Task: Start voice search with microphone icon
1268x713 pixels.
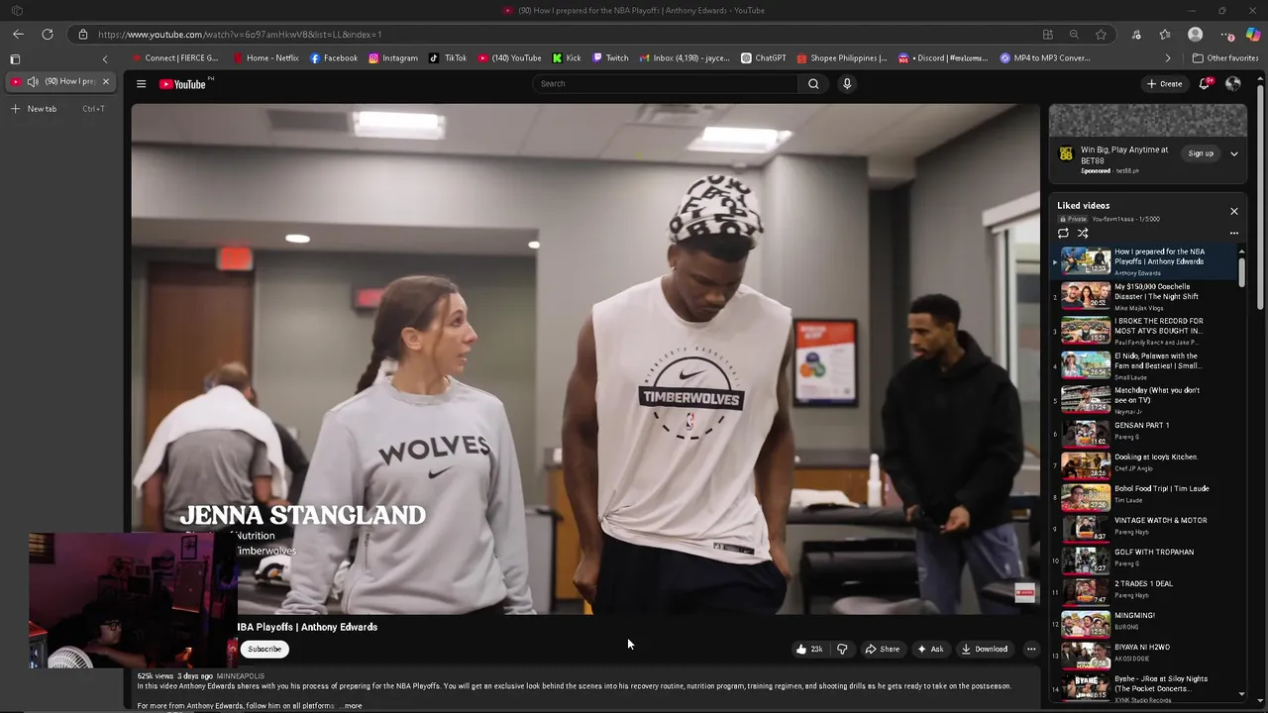Action: pos(847,84)
